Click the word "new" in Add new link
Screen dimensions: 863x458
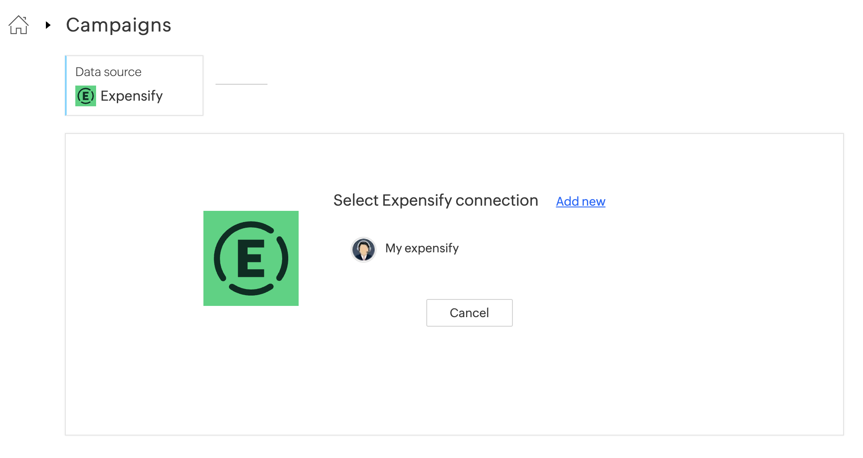(593, 202)
